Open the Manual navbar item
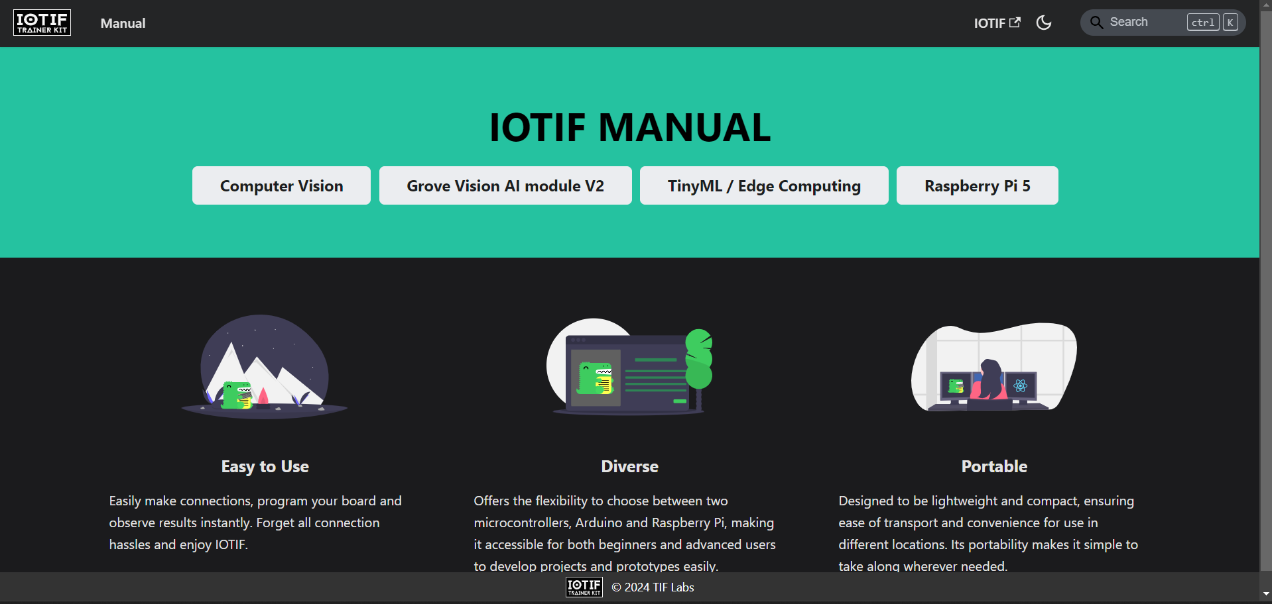 click(x=123, y=23)
